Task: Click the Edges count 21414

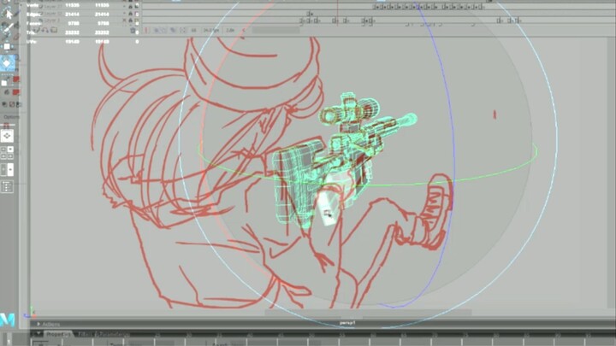Action: pyautogui.click(x=72, y=15)
